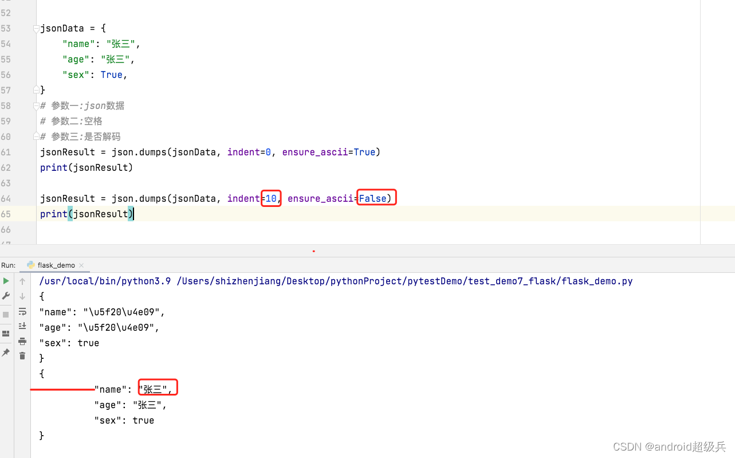Print the console output via printer icon

22,341
